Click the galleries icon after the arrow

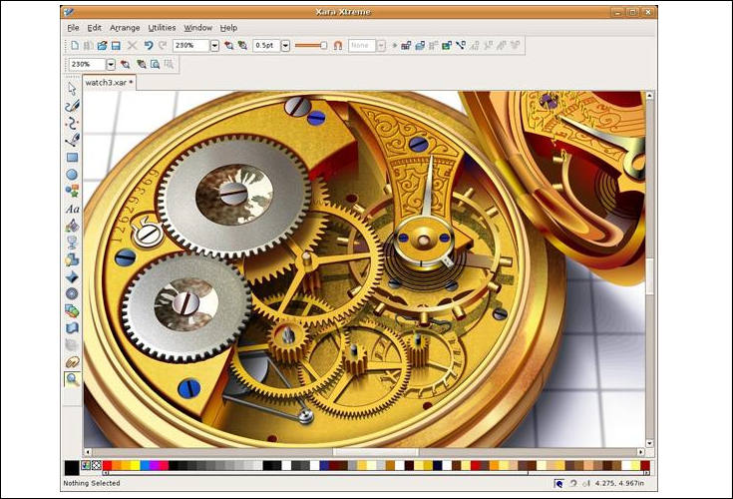pos(406,45)
